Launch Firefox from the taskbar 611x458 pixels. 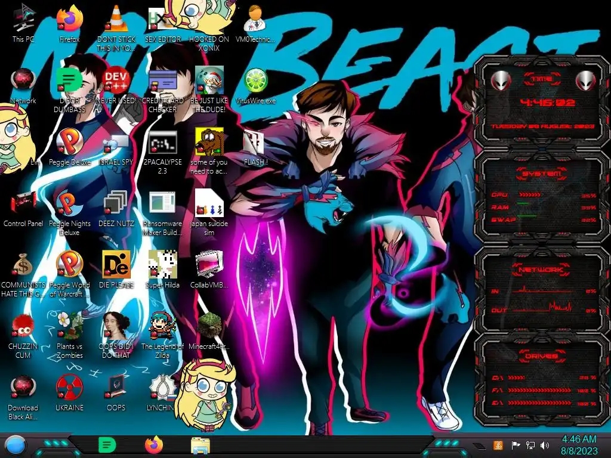(x=154, y=445)
